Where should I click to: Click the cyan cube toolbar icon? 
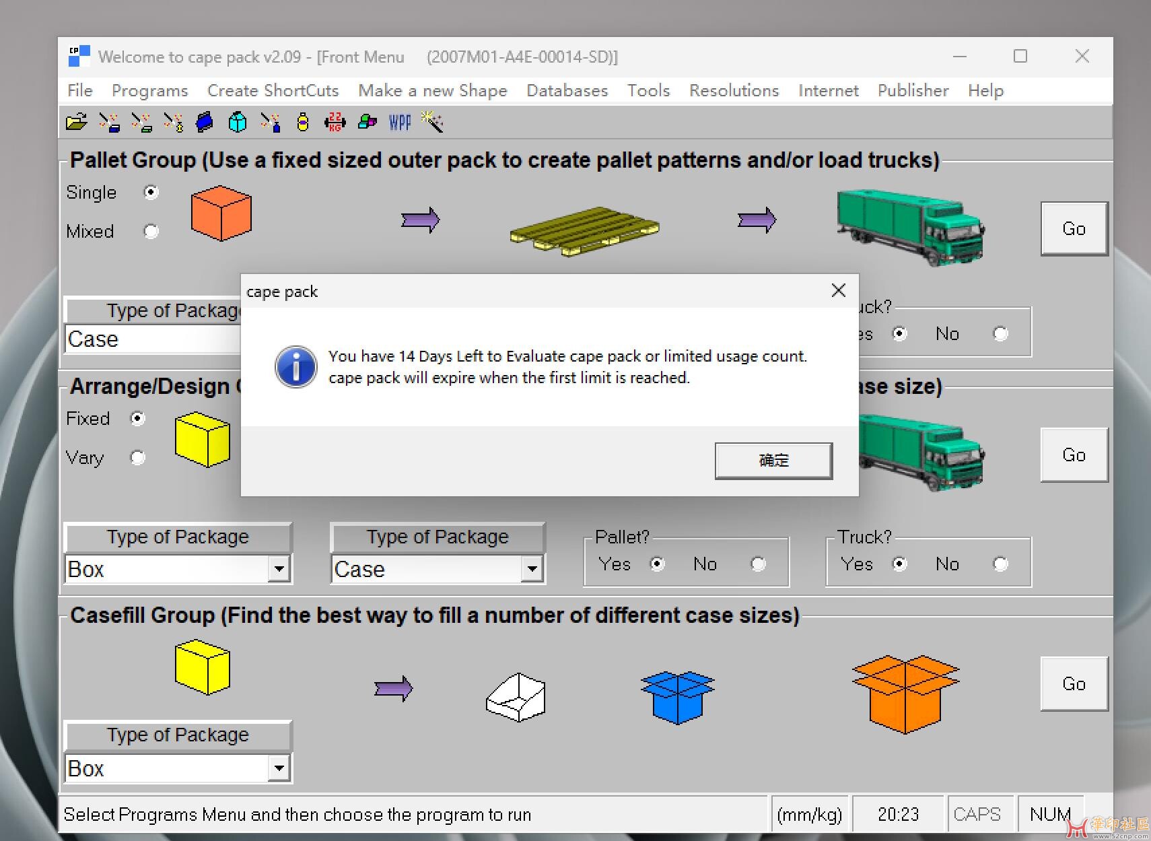[x=238, y=122]
